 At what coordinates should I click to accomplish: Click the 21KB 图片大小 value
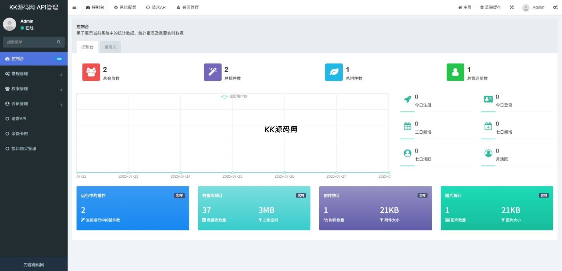coord(511,210)
